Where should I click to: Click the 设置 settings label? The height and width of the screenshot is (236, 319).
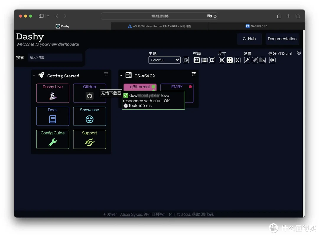(x=247, y=53)
